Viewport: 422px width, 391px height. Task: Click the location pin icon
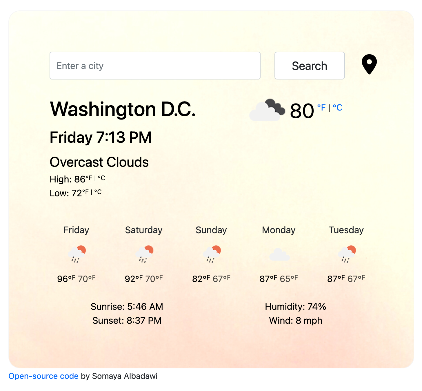[369, 64]
